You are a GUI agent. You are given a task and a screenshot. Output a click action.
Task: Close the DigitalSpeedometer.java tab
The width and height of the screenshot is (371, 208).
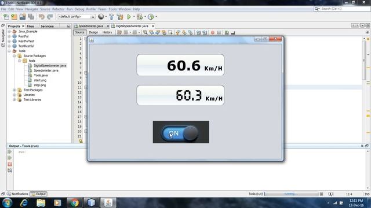[x=153, y=26]
